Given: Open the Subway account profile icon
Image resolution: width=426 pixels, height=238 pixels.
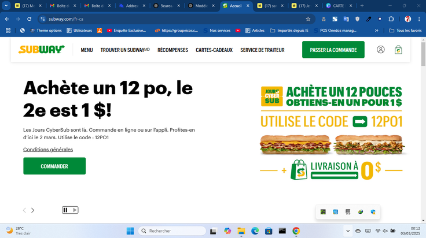Looking at the screenshot, I should point(381,50).
